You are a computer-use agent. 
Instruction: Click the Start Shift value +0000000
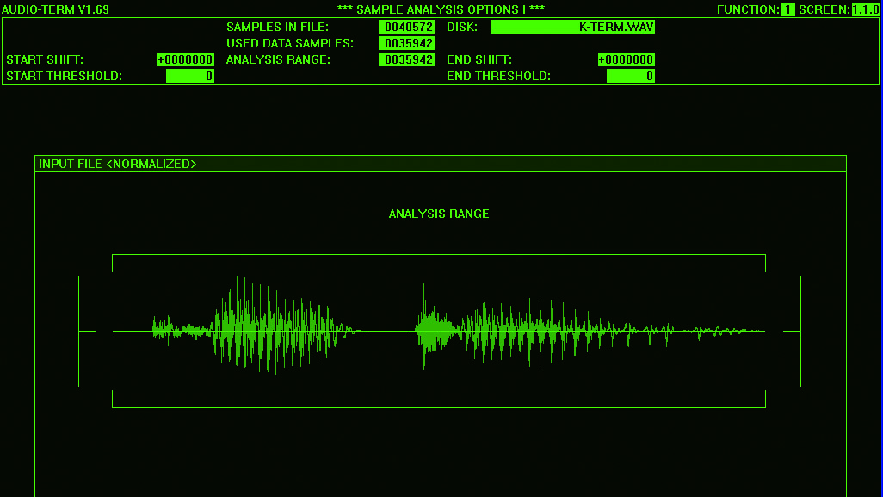(x=186, y=59)
